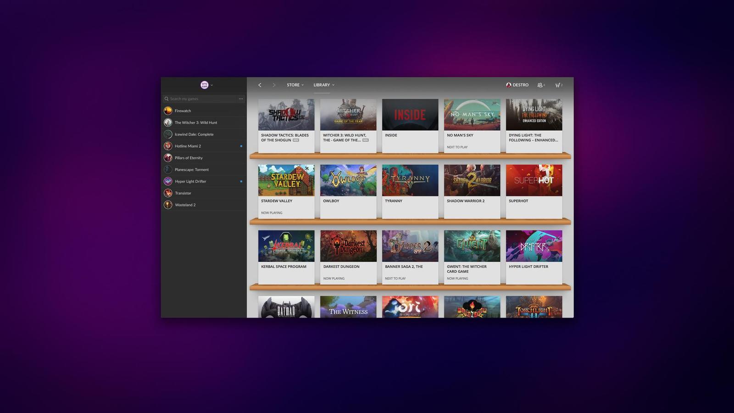Click the GOG.com logo icon

[204, 85]
